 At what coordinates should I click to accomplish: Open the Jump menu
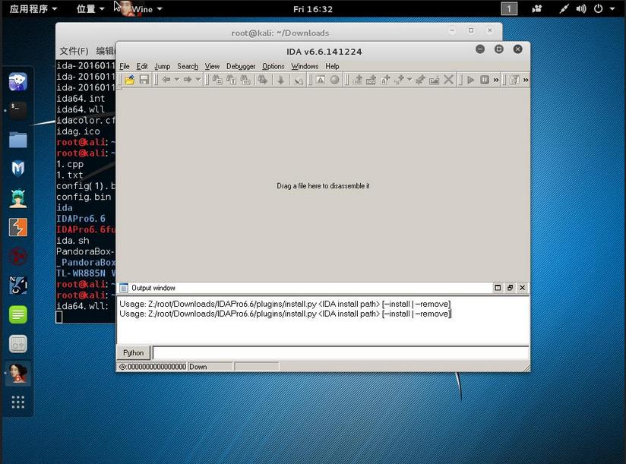coord(162,66)
